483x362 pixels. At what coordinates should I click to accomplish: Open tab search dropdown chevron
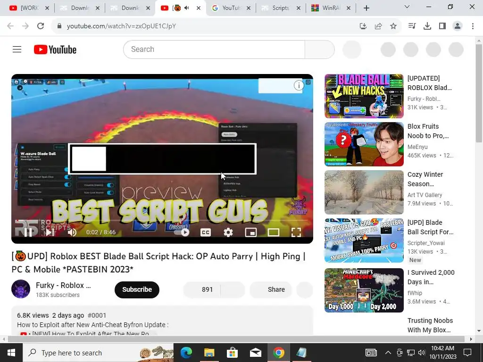(407, 7)
